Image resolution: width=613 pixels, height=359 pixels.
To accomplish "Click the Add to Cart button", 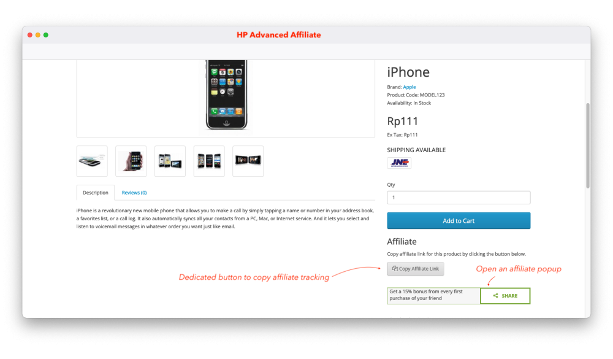I will click(x=459, y=221).
